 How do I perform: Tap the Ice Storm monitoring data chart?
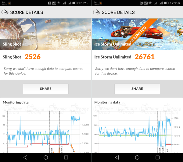click(x=137, y=131)
